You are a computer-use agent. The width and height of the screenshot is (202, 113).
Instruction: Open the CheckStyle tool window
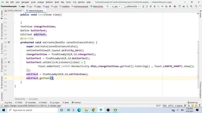(31, 103)
